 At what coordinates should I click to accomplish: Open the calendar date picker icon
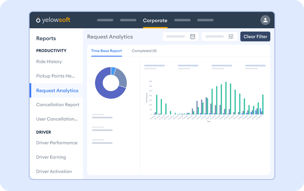pos(193,36)
